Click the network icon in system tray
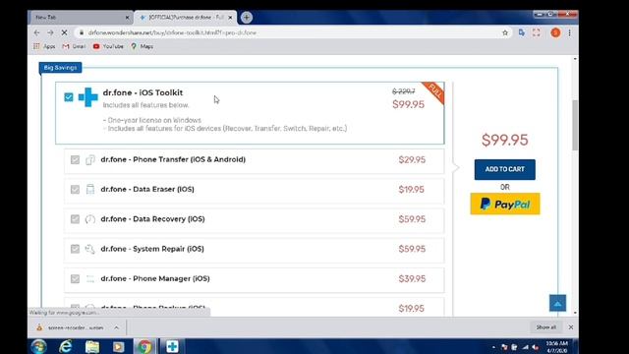629x354 pixels. (525, 347)
